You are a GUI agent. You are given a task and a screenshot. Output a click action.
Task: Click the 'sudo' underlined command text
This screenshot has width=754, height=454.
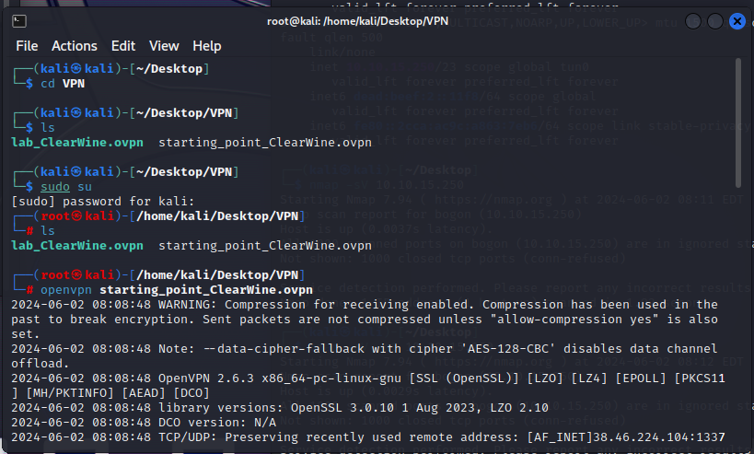[x=55, y=187]
